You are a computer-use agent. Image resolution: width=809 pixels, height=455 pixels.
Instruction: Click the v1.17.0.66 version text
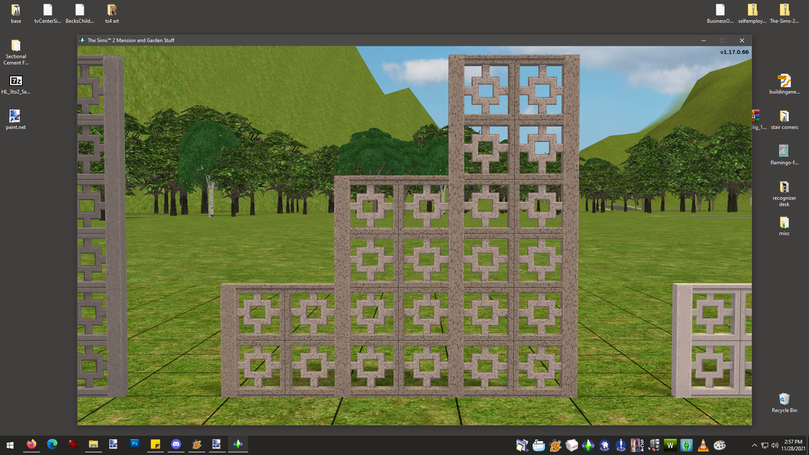point(734,52)
